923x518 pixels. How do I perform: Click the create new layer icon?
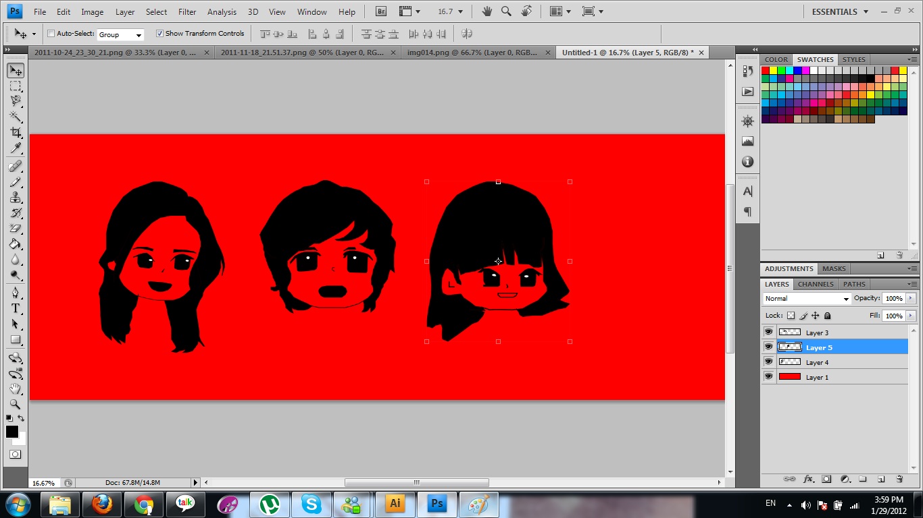(x=881, y=479)
